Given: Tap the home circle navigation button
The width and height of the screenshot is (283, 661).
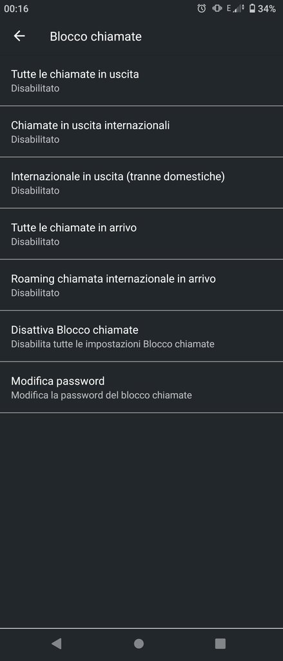Looking at the screenshot, I should pyautogui.click(x=139, y=644).
